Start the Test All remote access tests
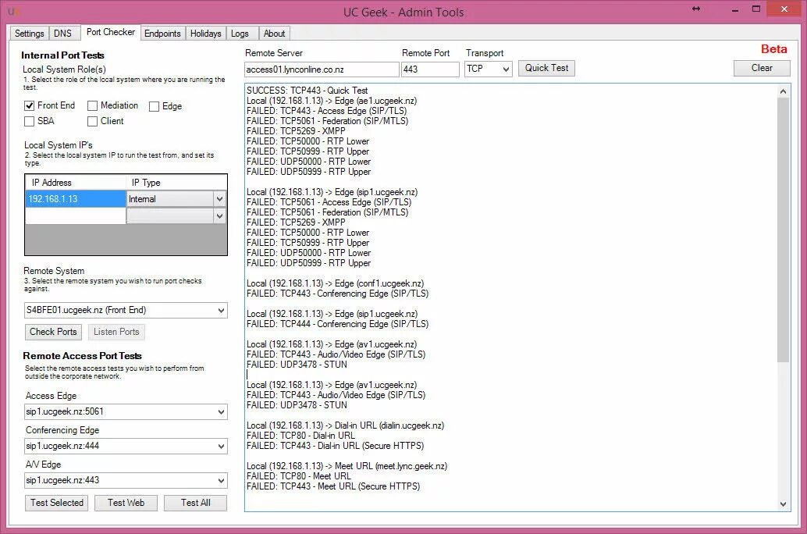Image resolution: width=807 pixels, height=534 pixels. 195,503
